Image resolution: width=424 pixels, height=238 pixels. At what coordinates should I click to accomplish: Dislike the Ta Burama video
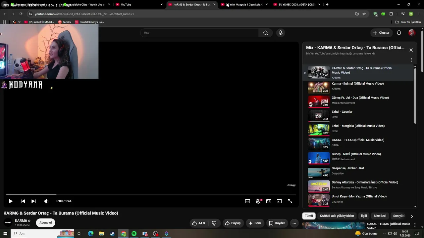coord(214,223)
